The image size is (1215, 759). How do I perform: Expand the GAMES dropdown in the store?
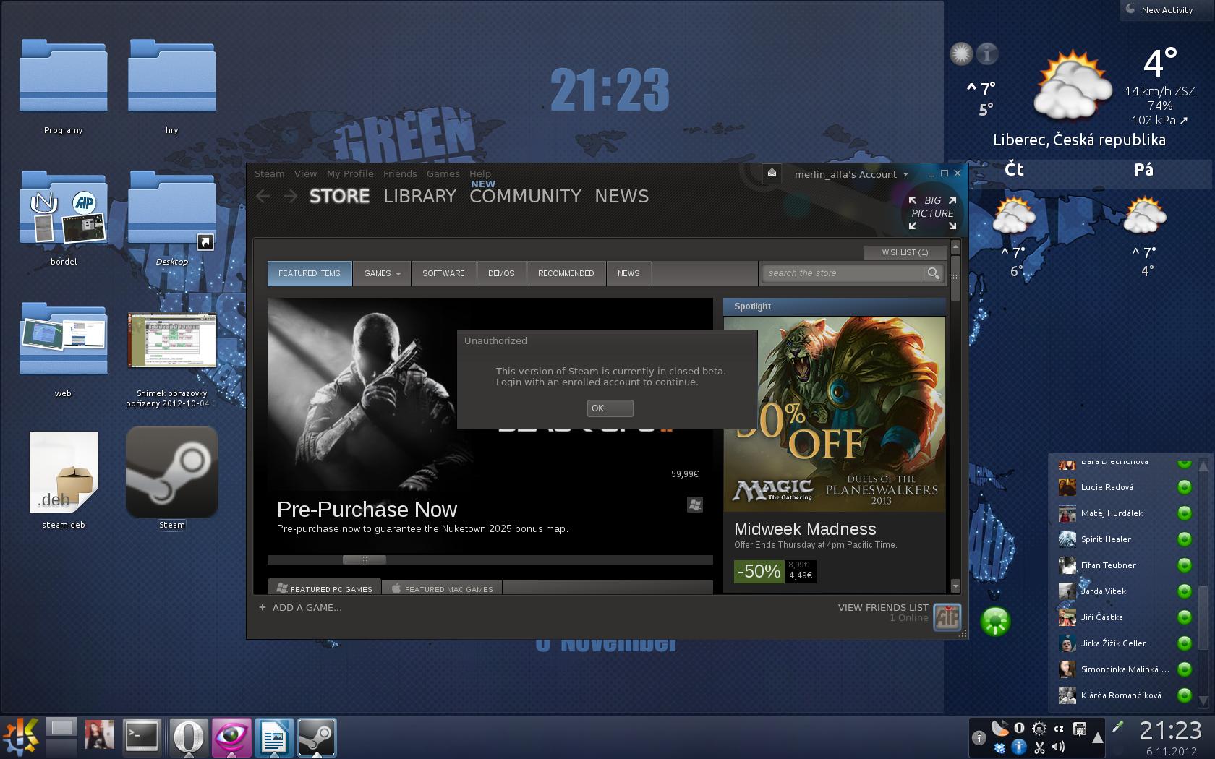point(382,273)
